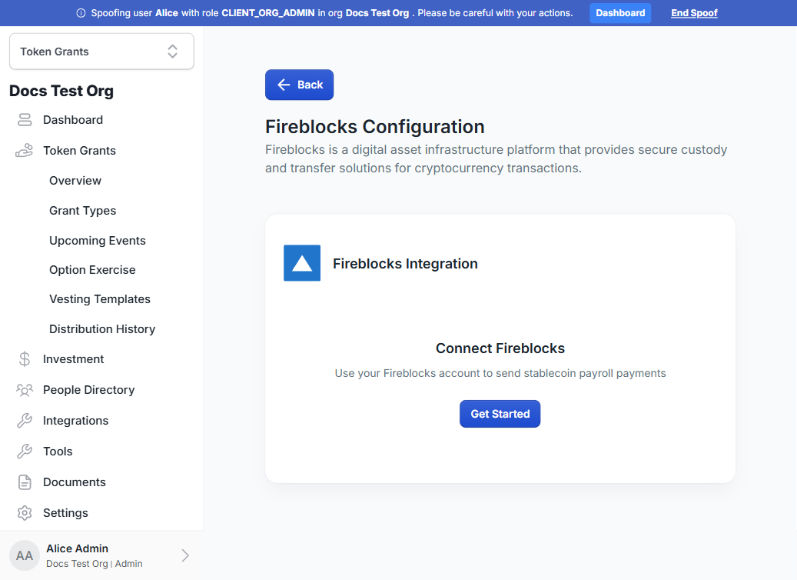The image size is (797, 580).
Task: Click the Back button
Action: pyautogui.click(x=300, y=85)
